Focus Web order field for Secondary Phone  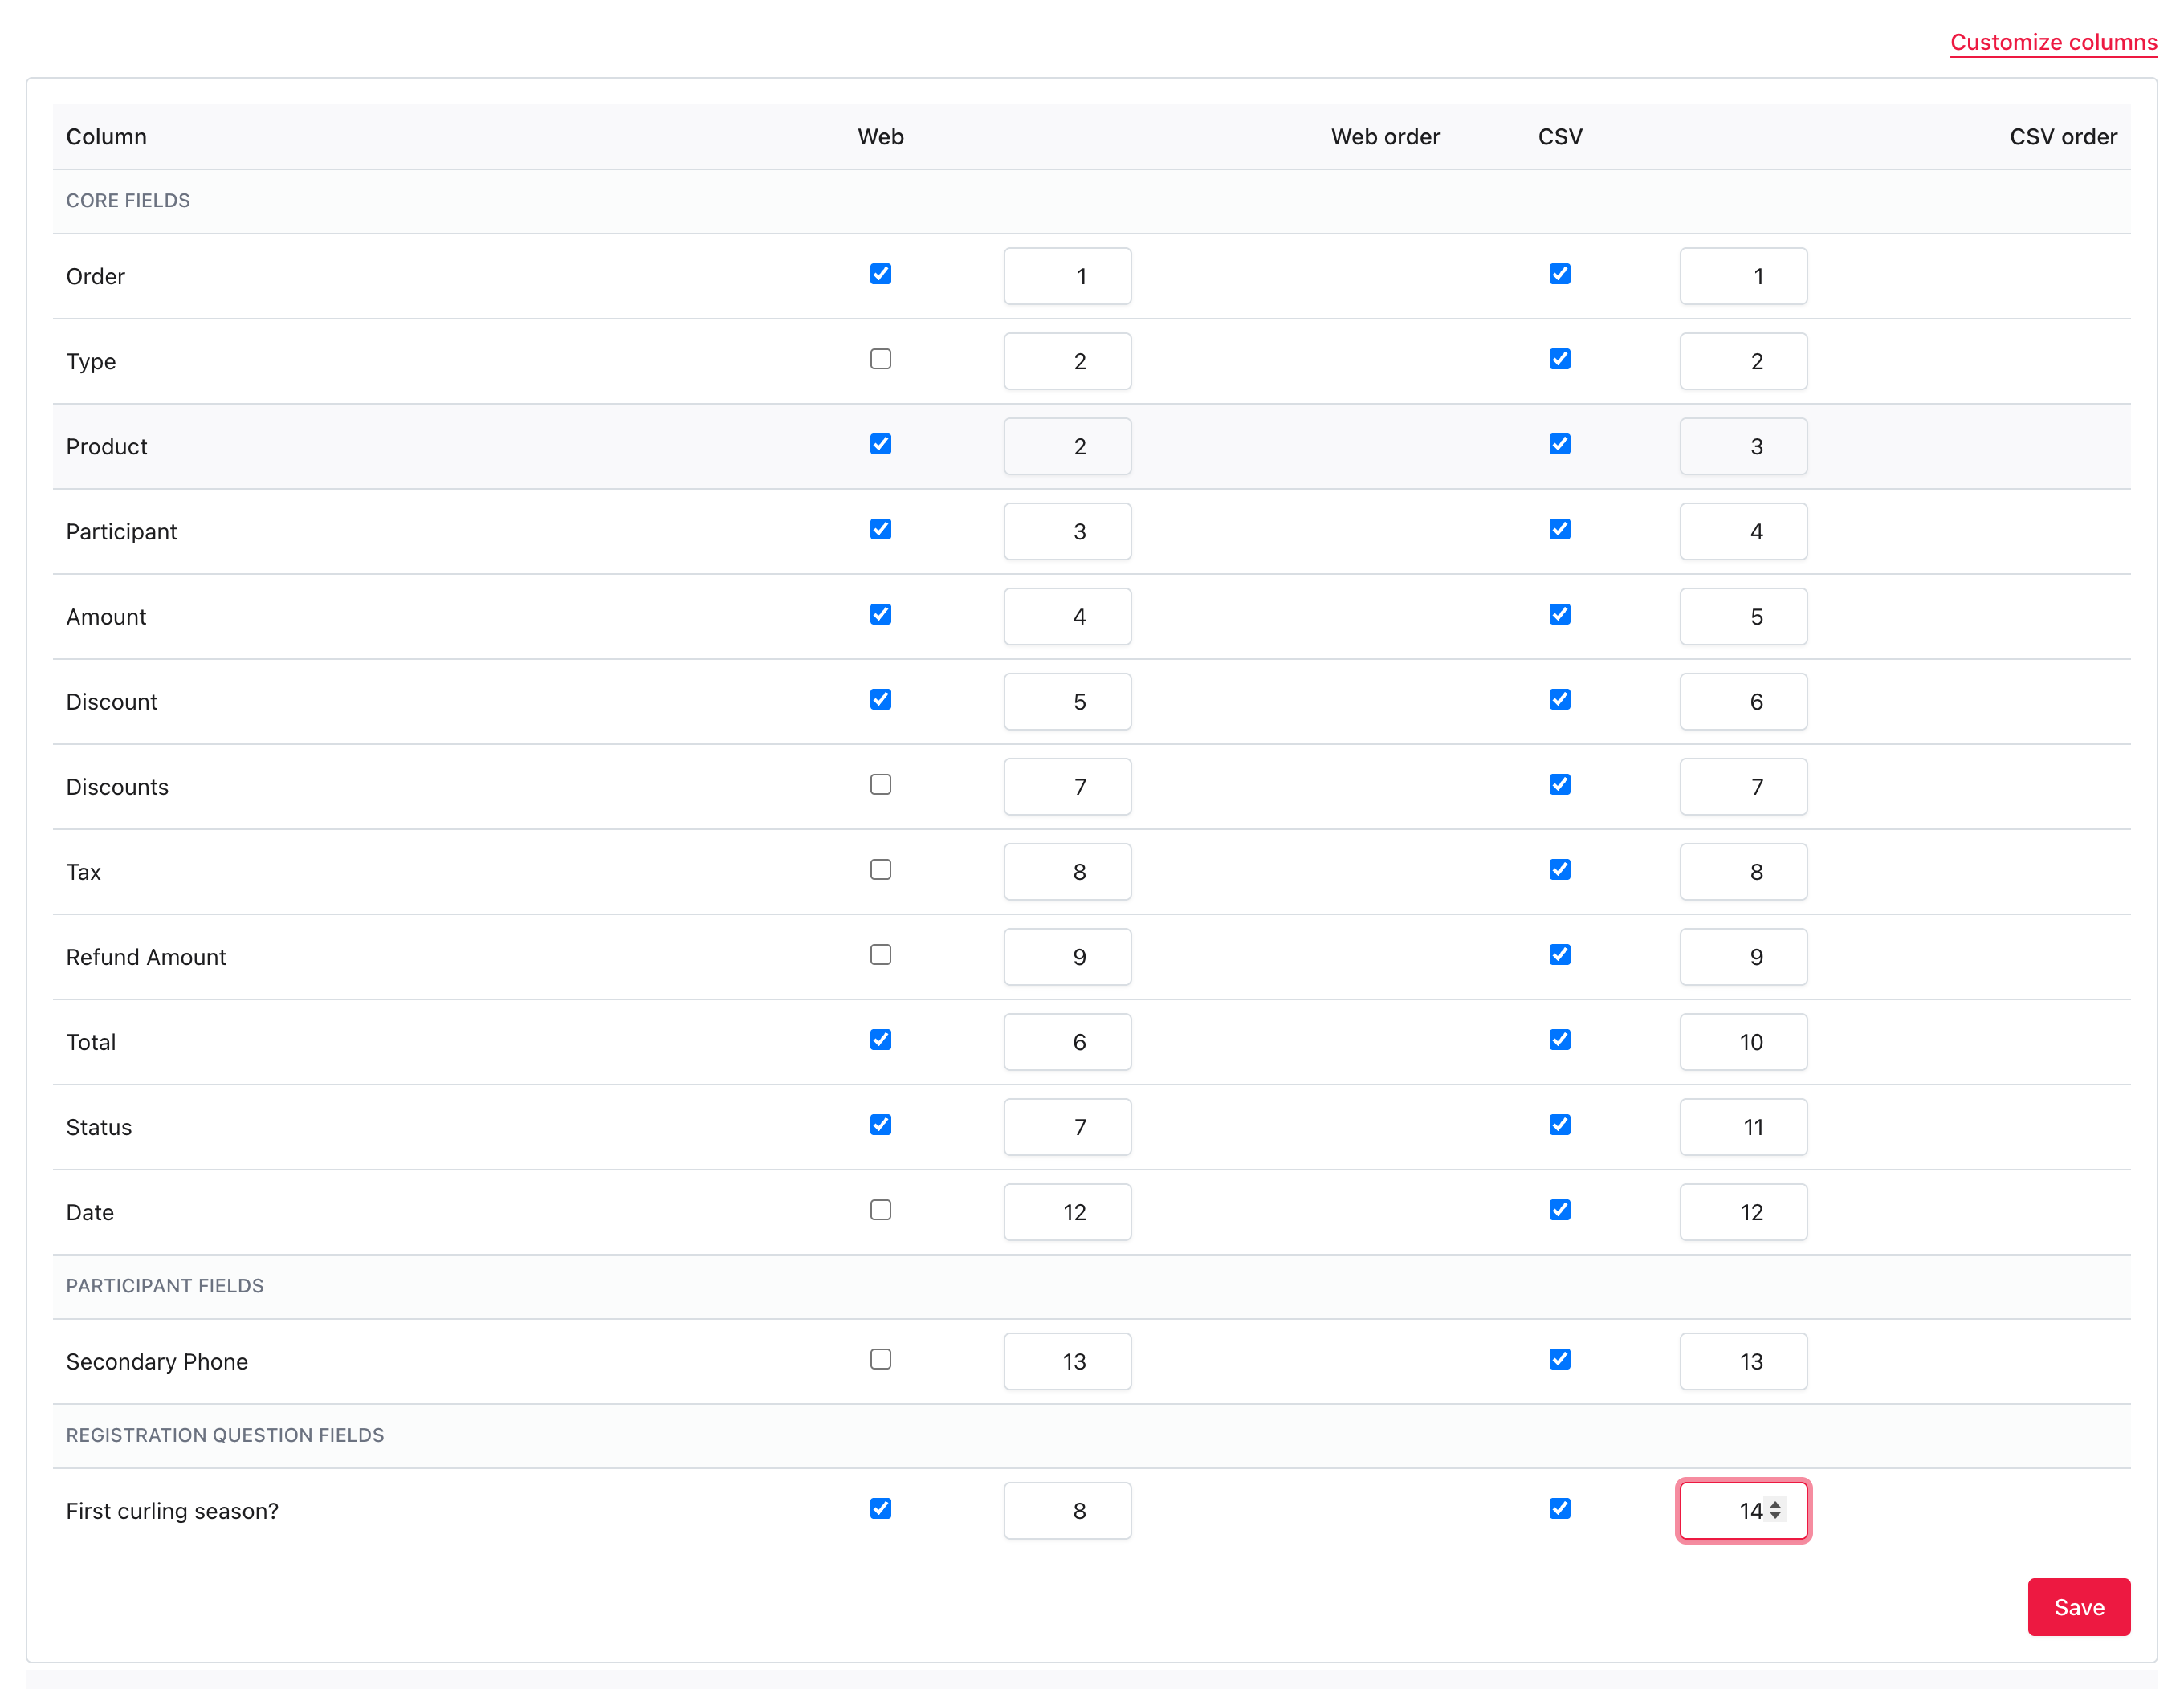coord(1067,1360)
